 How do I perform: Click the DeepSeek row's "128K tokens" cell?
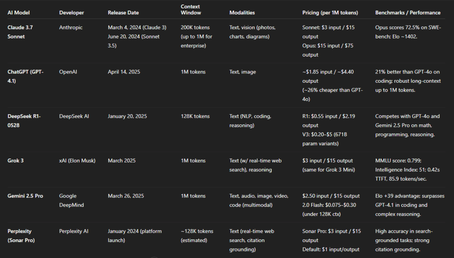click(195, 116)
